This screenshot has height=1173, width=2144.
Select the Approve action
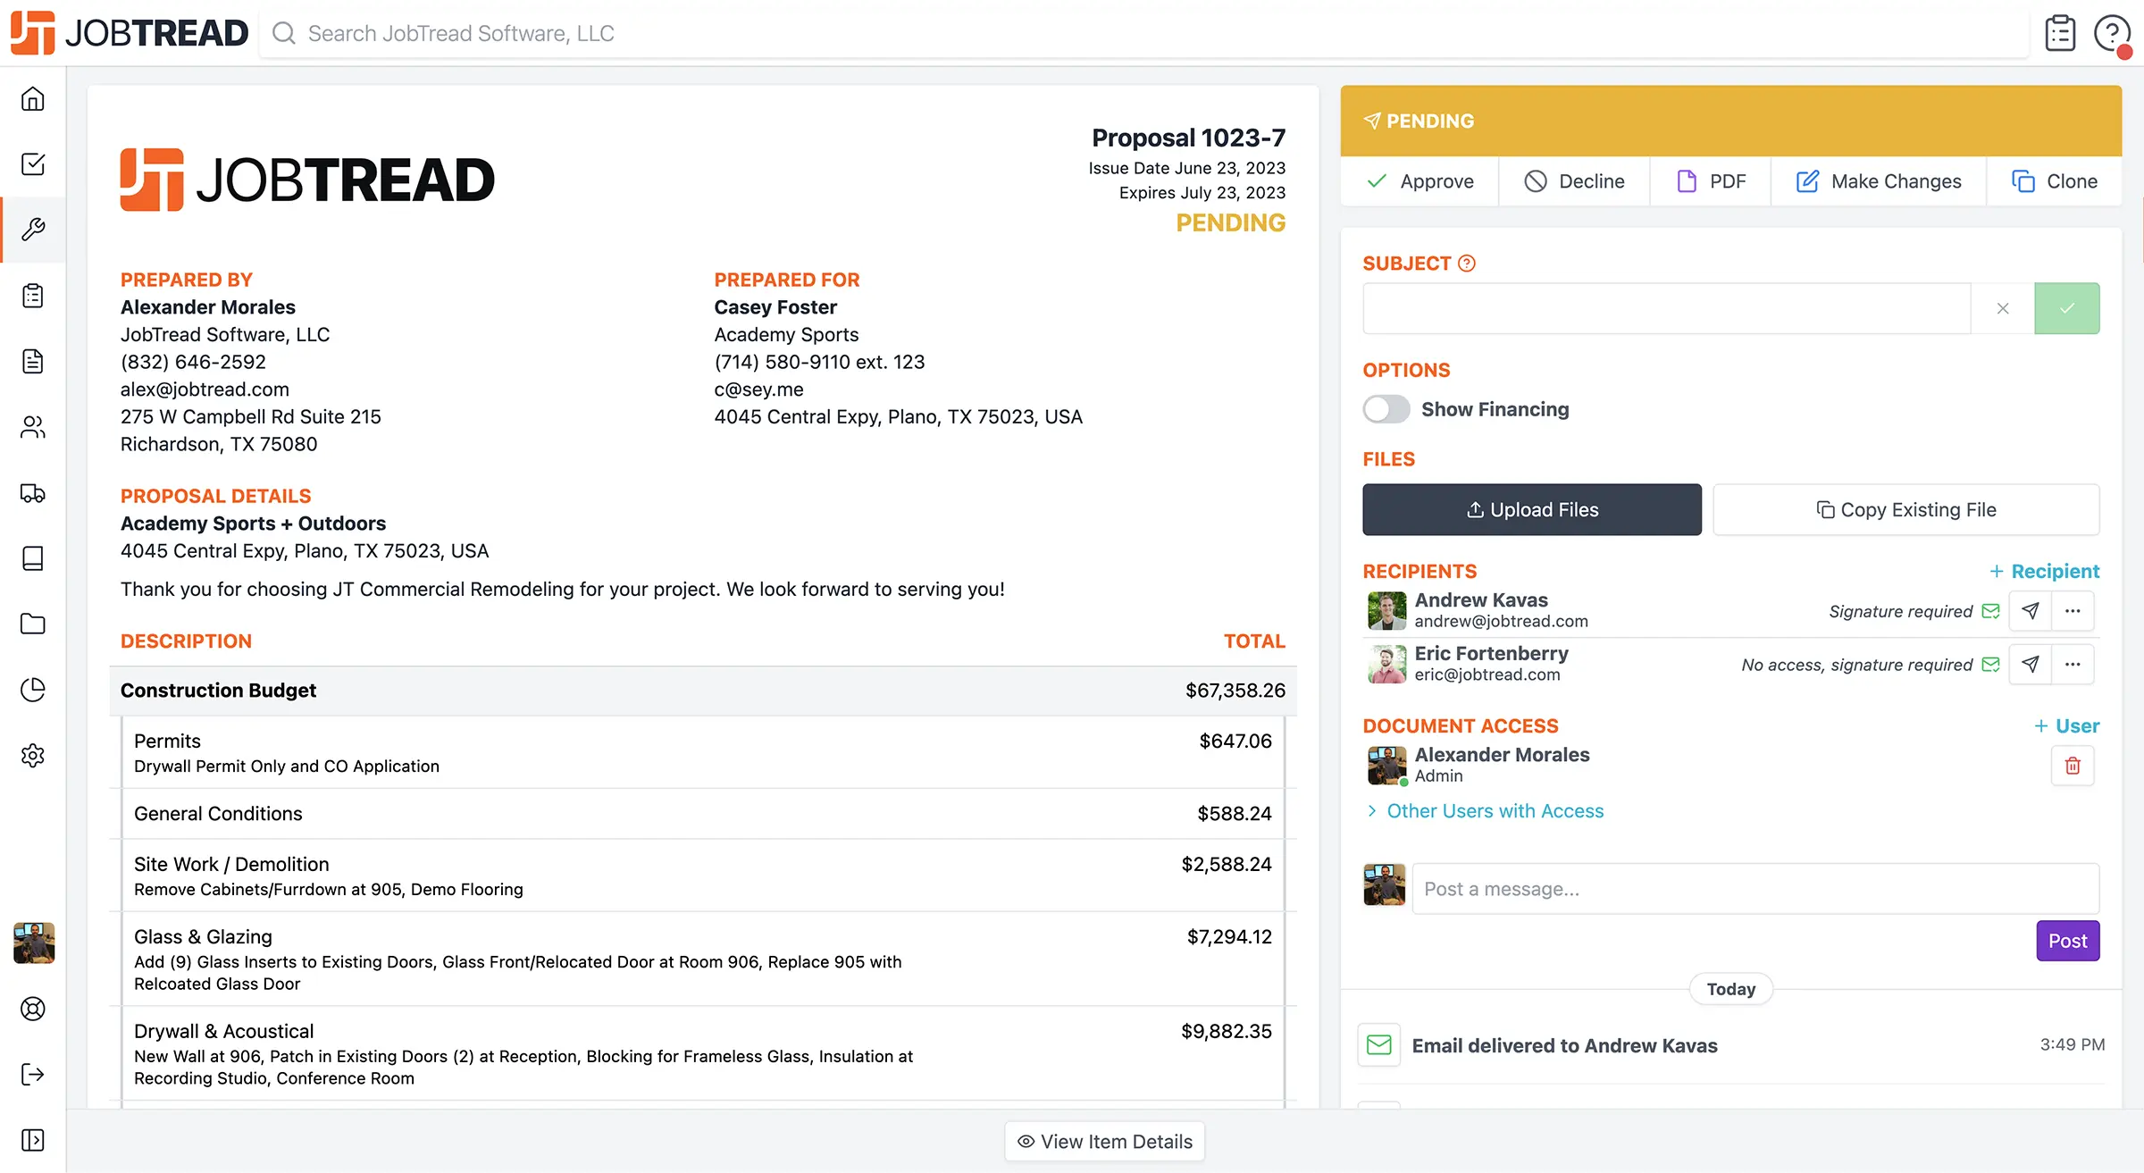tap(1420, 181)
